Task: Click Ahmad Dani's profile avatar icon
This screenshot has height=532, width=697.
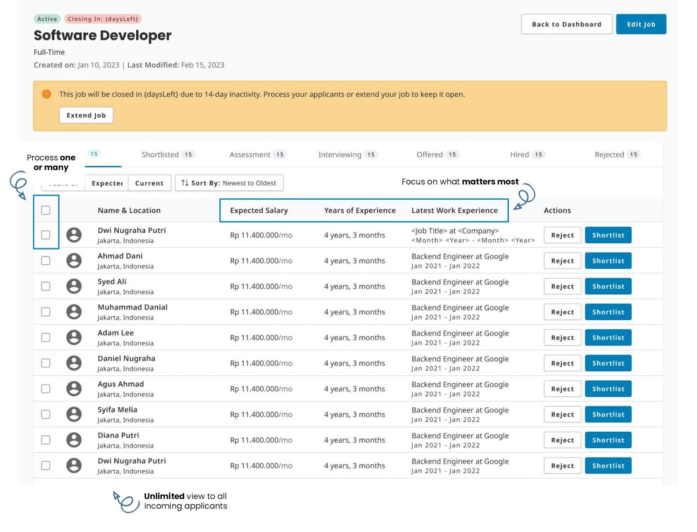Action: (x=74, y=261)
